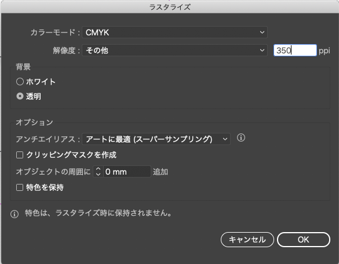Open the カラーモード CMYK dropdown
The height and width of the screenshot is (264, 339).
174,32
